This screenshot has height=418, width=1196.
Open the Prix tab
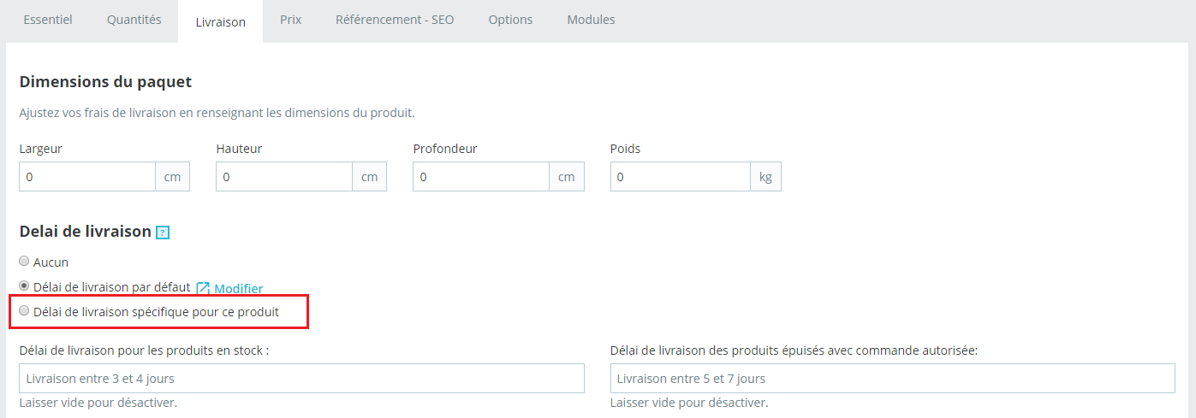[290, 20]
